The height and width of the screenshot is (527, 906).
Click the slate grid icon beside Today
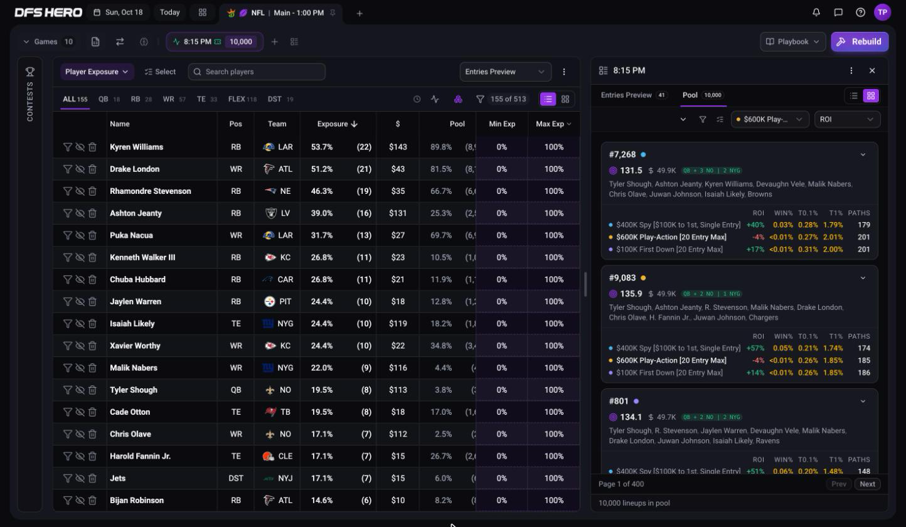coord(203,12)
